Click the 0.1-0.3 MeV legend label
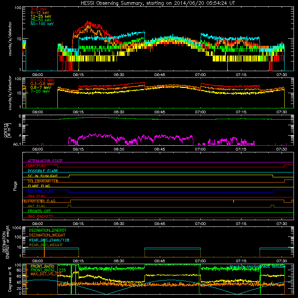 pyautogui.click(x=42, y=80)
